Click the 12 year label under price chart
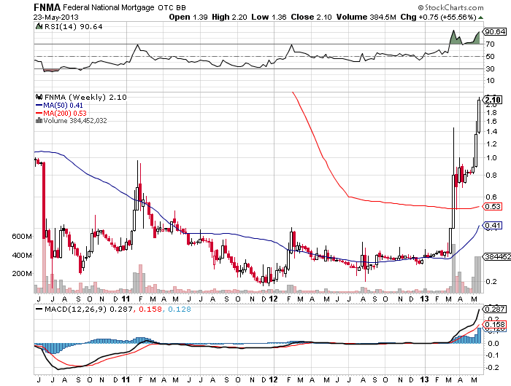This screenshot has height=386, width=511. pos(273,299)
